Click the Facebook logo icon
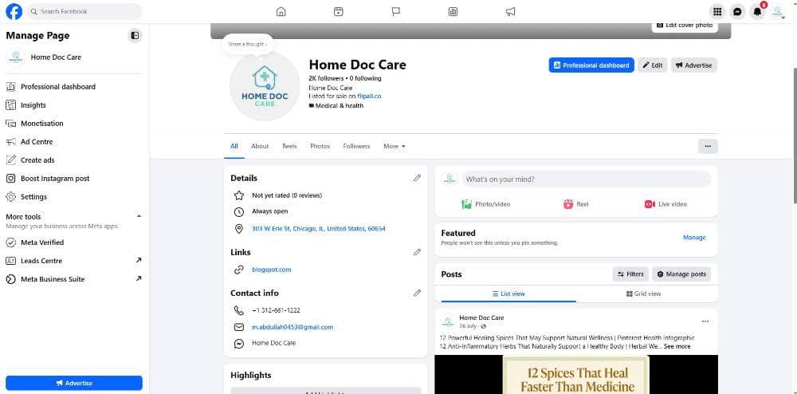Viewport: 797px width, 394px height. (x=14, y=11)
